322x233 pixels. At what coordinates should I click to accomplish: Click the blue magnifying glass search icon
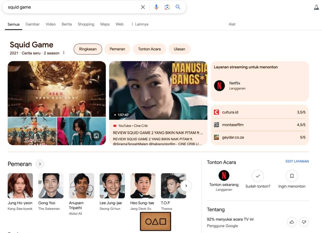coord(178,7)
